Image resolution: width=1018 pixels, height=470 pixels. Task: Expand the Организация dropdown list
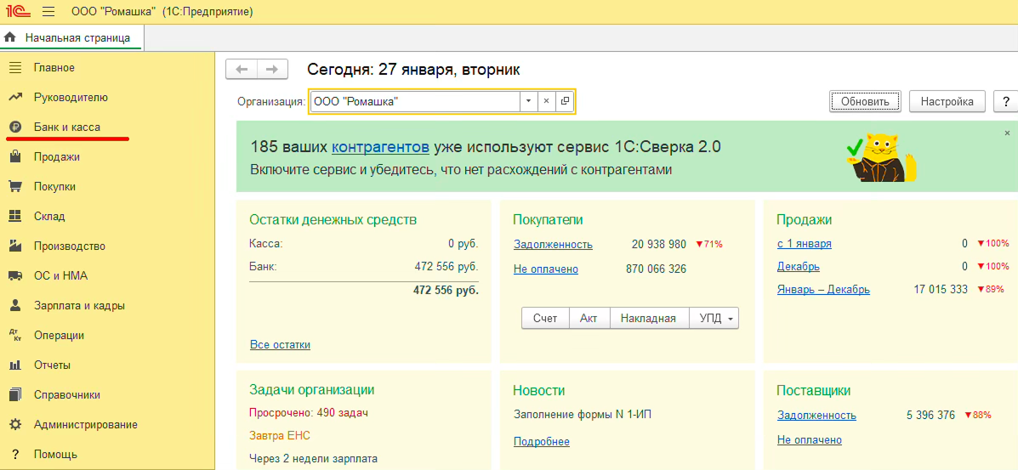click(528, 101)
